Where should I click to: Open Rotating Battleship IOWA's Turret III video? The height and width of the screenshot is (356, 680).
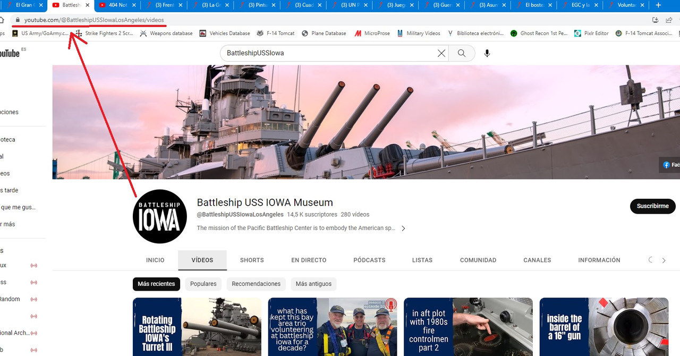[197, 327]
